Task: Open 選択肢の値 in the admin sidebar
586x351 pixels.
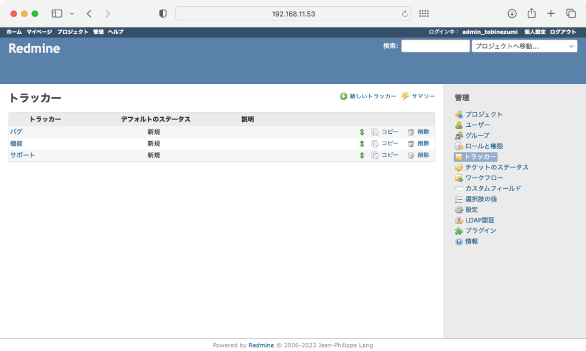Action: [481, 199]
